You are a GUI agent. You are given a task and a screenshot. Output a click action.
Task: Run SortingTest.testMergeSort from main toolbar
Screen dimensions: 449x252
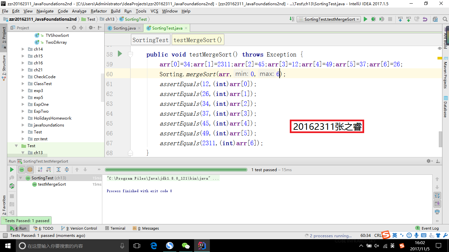365,19
